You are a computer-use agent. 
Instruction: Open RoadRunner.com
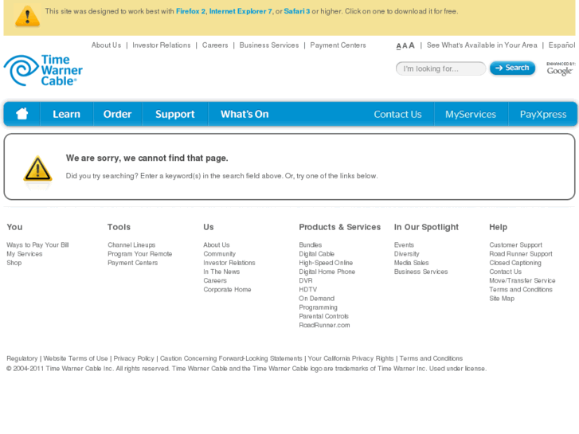click(x=324, y=325)
